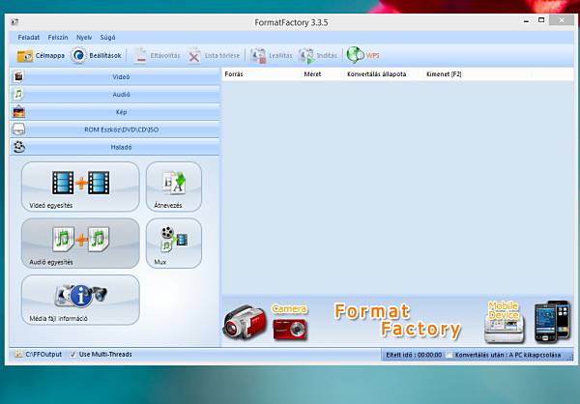Expand the Audió category
This screenshot has width=580, height=404.
(115, 95)
